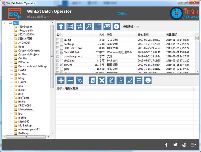Image resolution: width=201 pixels, height=152 pixels.
Task: Click the file list scroll down arrow
Action: tap(197, 71)
